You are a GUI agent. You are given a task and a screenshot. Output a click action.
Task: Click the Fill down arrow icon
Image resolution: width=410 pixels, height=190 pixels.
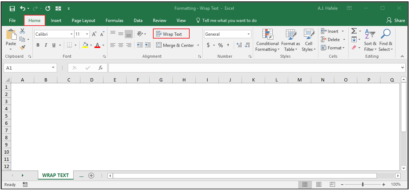click(x=354, y=39)
